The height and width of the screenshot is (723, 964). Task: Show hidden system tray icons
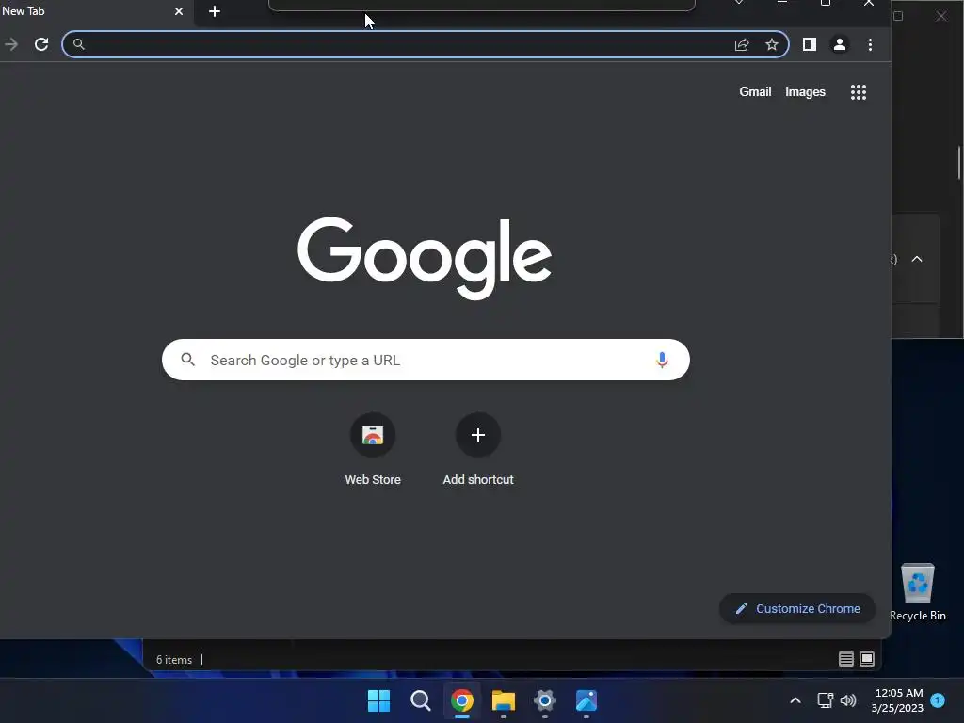(795, 700)
